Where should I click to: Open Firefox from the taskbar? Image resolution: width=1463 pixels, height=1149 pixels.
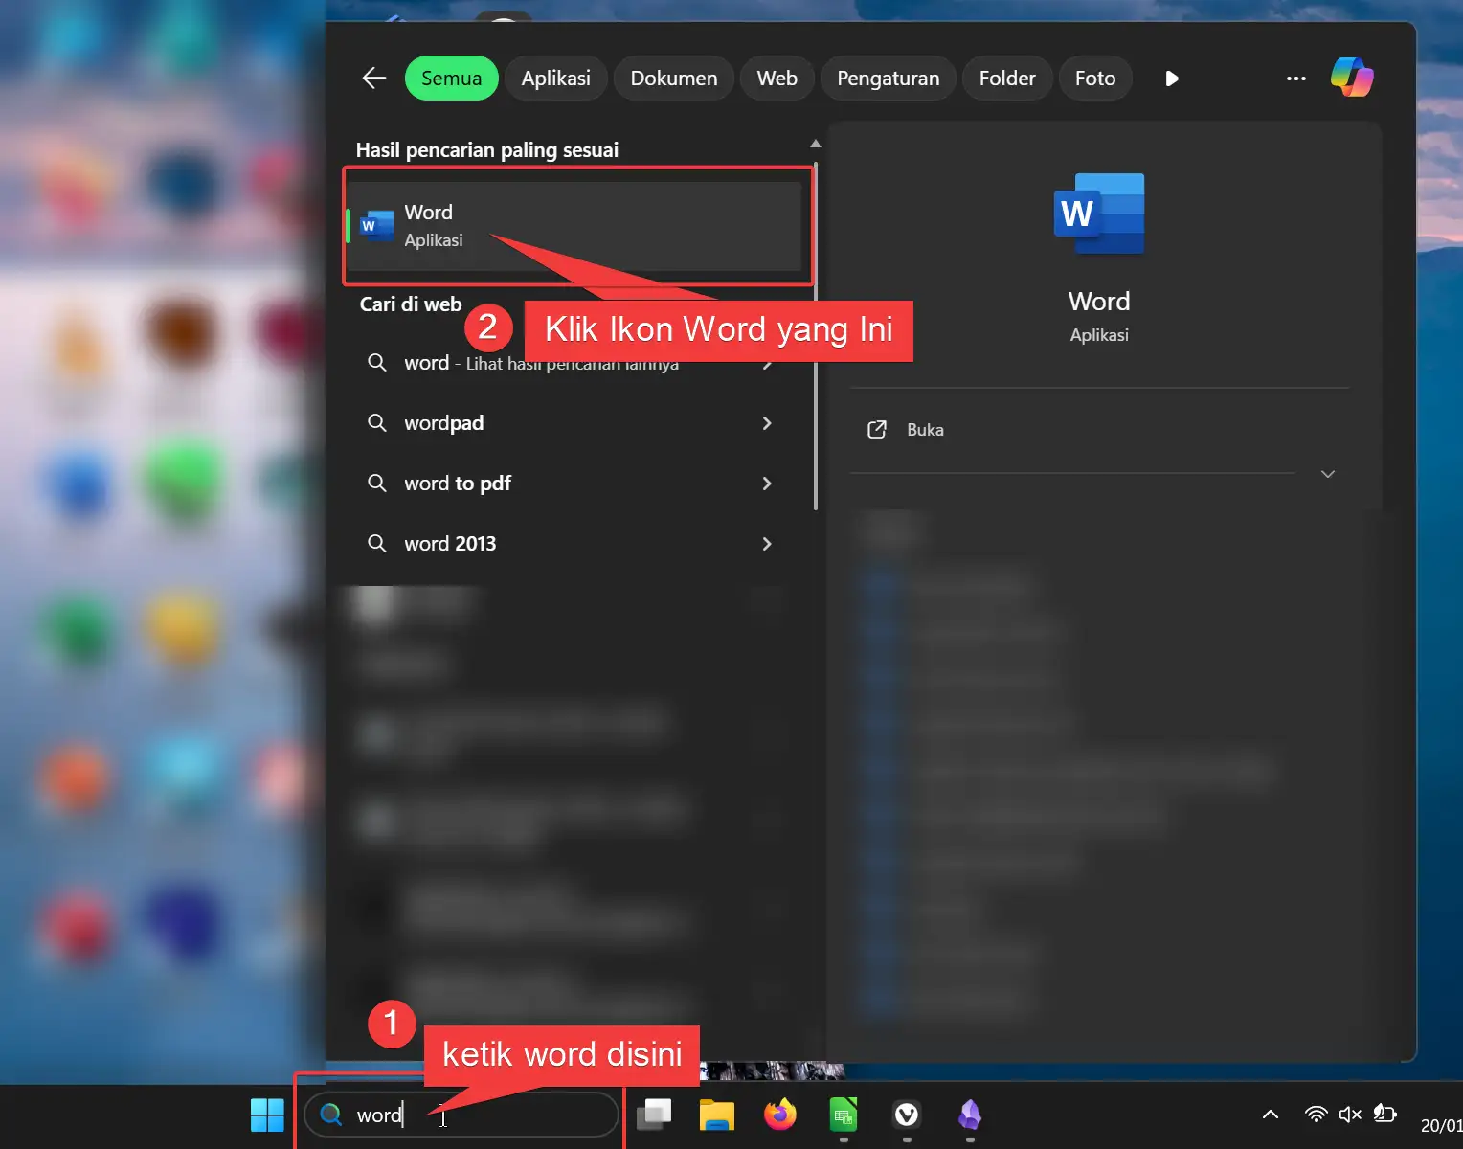point(779,1115)
